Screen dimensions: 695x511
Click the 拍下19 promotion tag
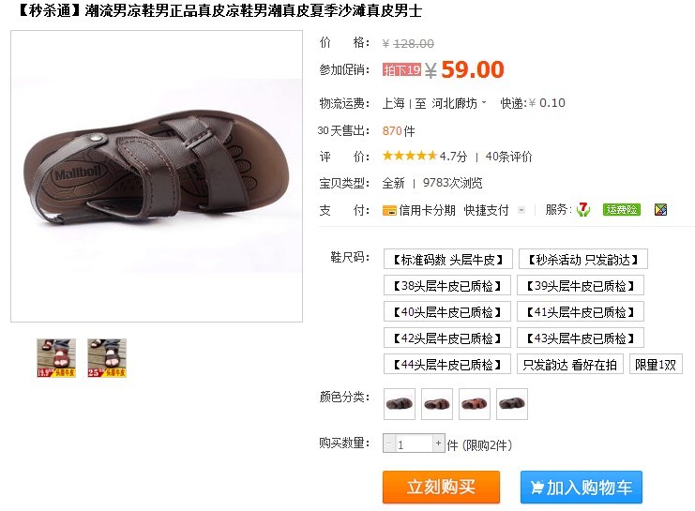pos(401,69)
